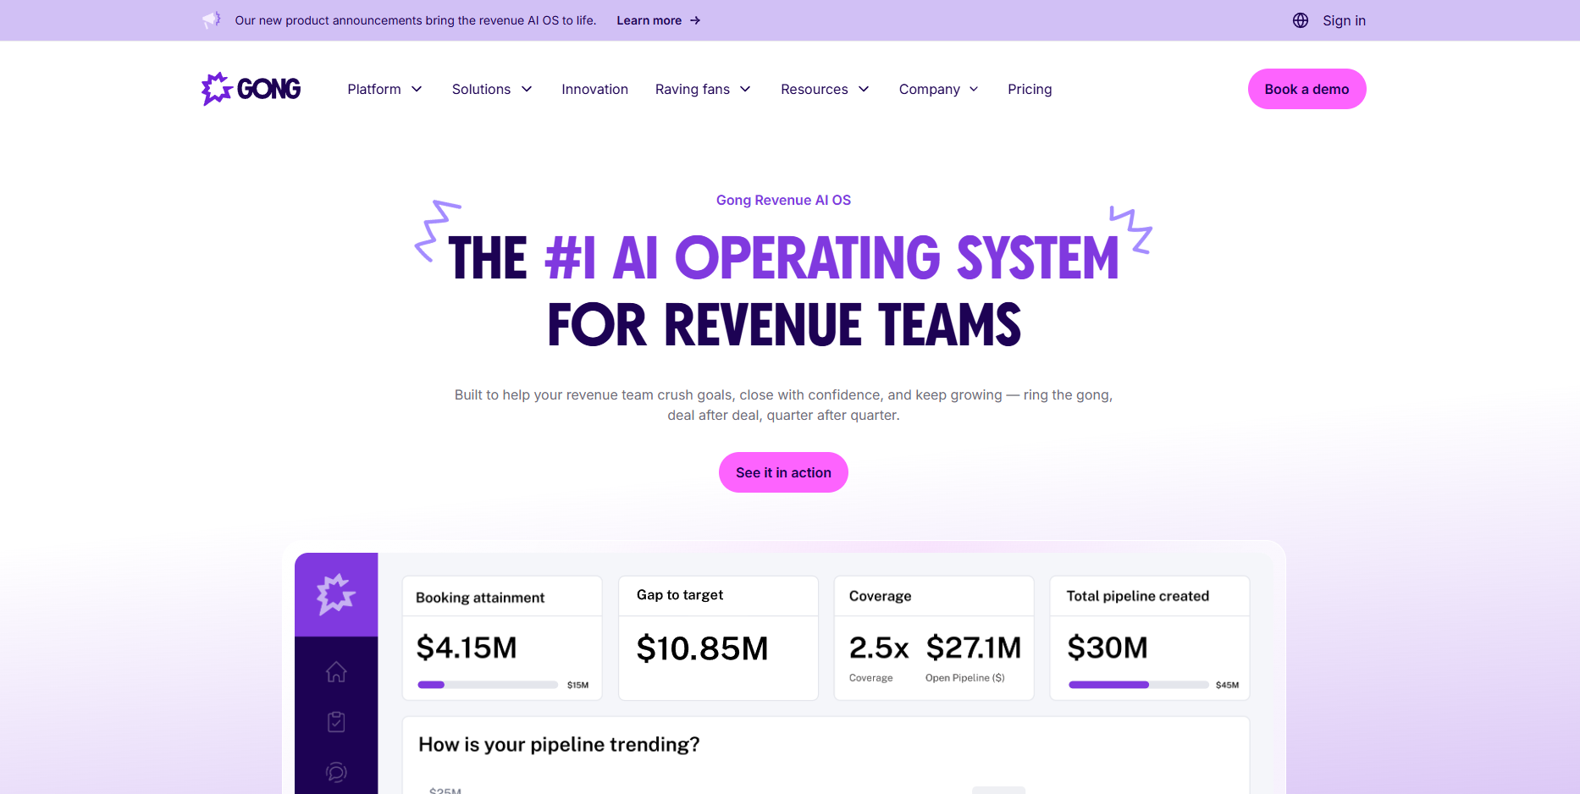This screenshot has width=1580, height=794.
Task: Click the Total pipeline created card title
Action: click(1137, 596)
